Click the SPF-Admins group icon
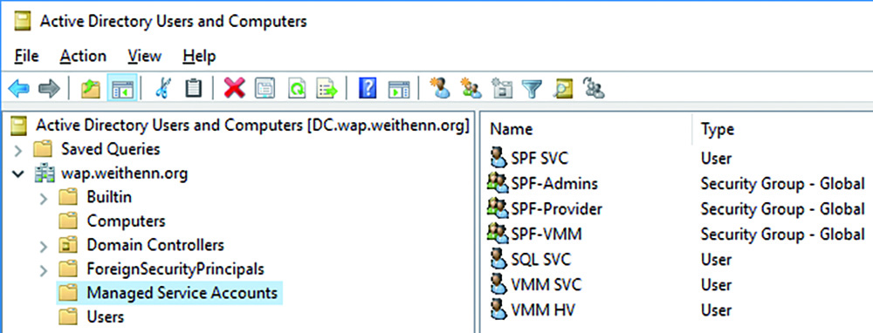The image size is (873, 333). click(498, 183)
